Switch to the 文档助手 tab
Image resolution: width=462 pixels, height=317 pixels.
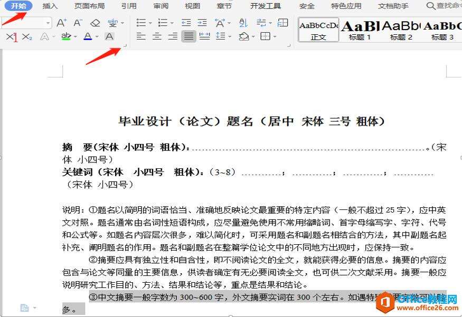pyautogui.click(x=393, y=6)
